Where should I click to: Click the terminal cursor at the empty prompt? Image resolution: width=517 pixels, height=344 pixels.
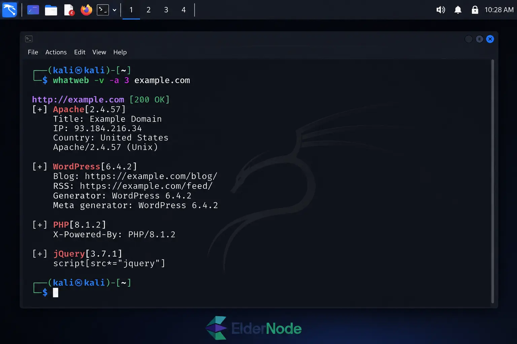56,293
